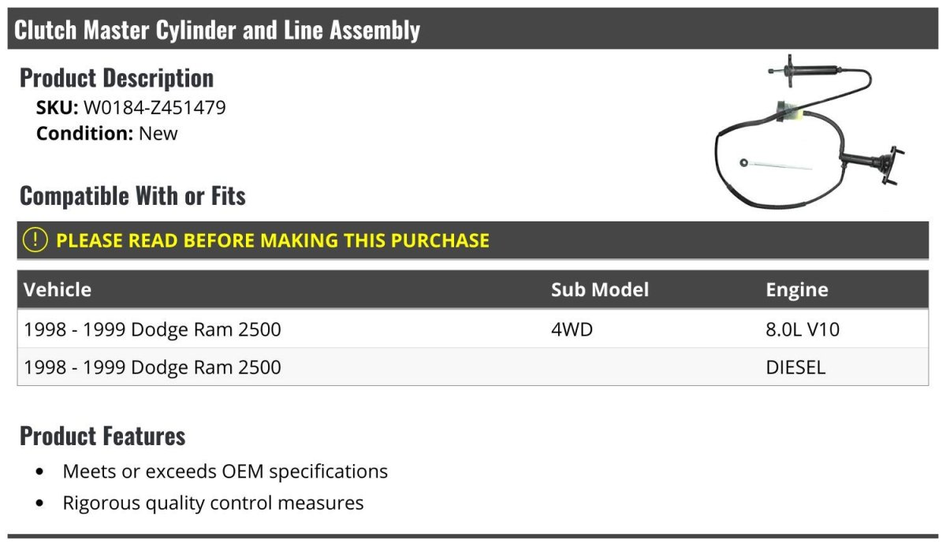Screen dimensions: 946x546
Task: Select the Engine column header
Action: [x=797, y=289]
